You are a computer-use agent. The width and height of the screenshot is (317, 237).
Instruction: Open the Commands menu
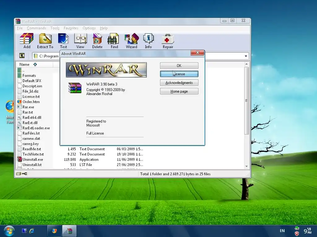pos(37,28)
